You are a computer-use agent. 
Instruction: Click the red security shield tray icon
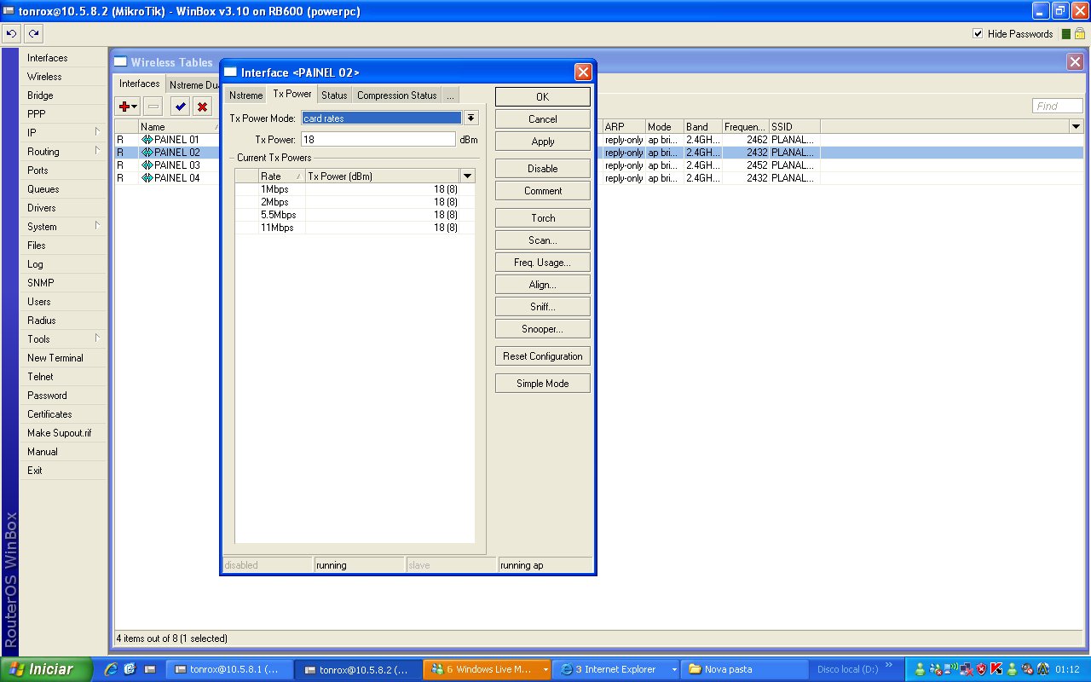(981, 669)
